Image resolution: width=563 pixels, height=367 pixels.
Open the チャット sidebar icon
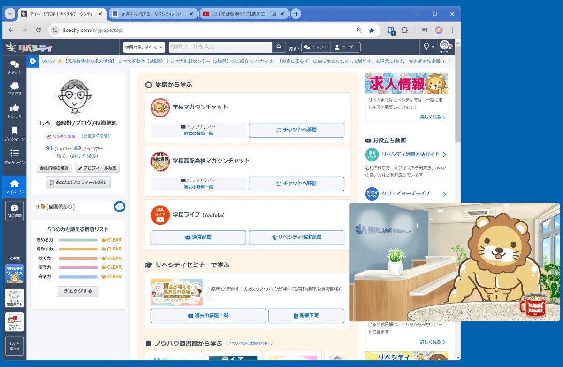coord(14,67)
